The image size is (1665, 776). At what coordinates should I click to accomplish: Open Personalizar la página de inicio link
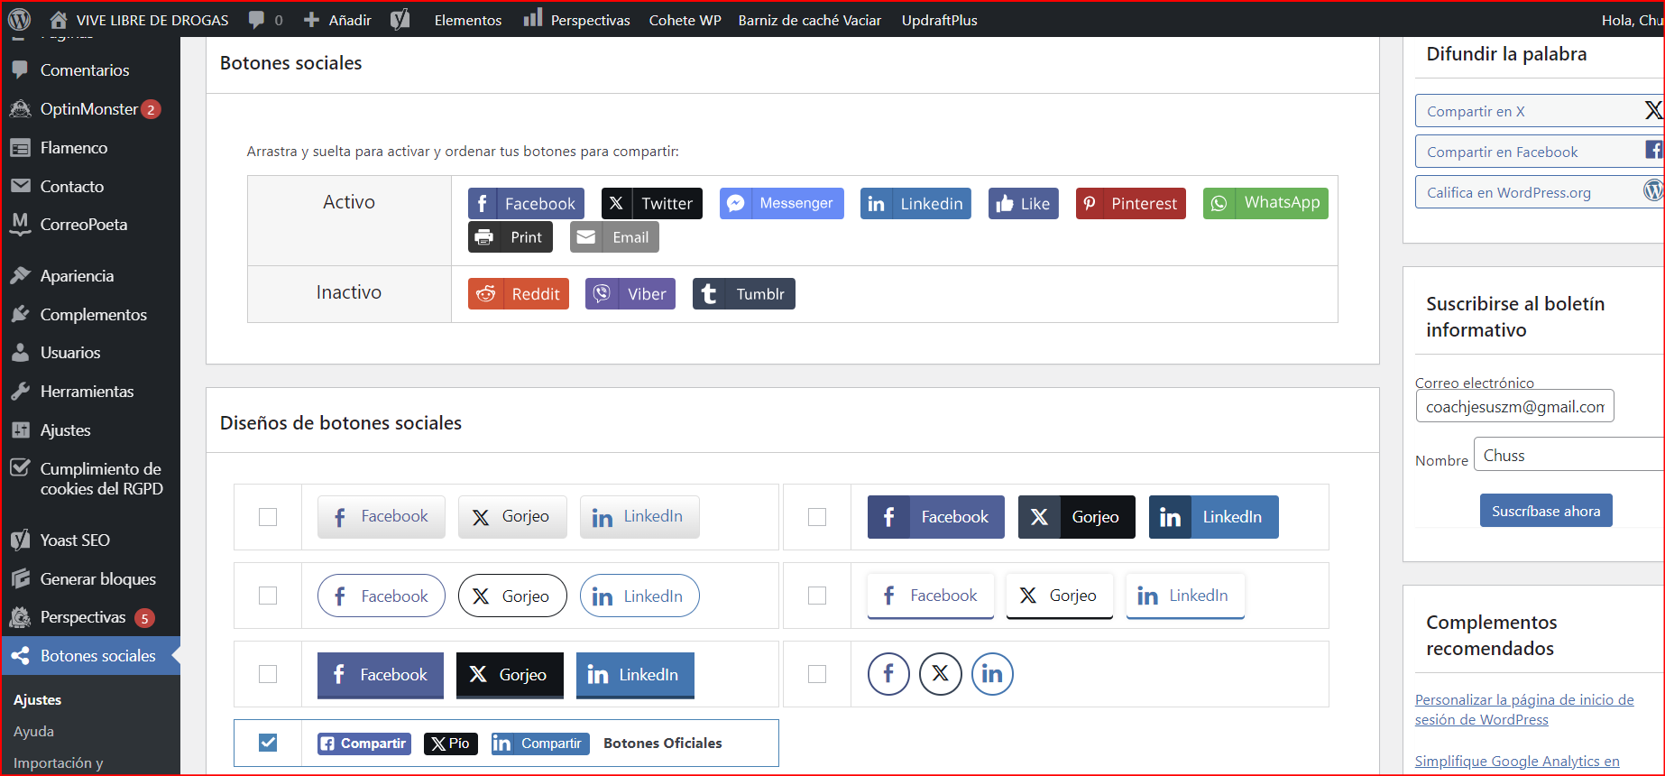pyautogui.click(x=1524, y=709)
